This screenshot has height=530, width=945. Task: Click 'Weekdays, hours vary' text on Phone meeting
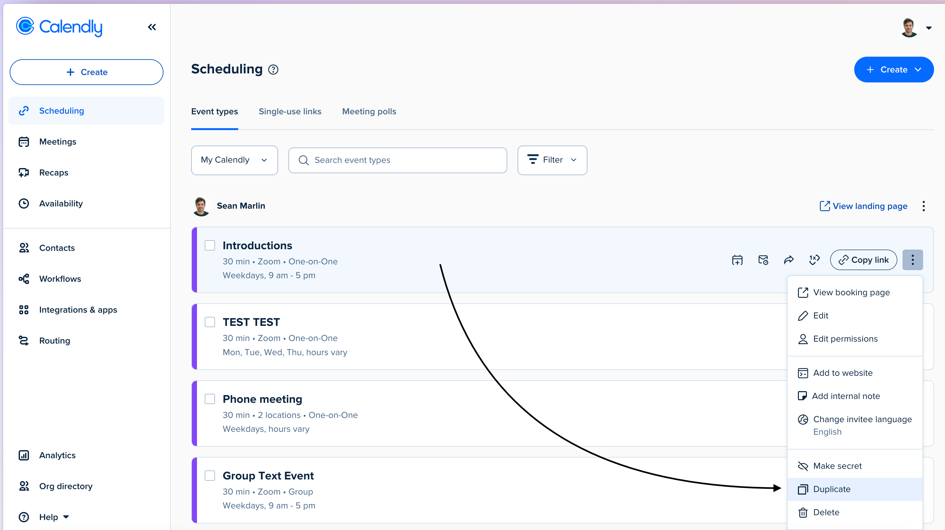point(266,429)
